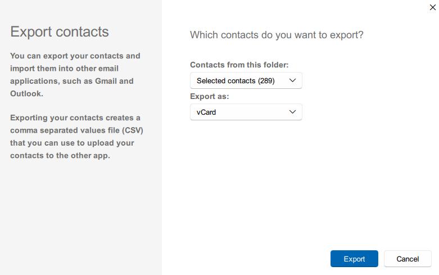This screenshot has height=275, width=439.
Task: Click the 'Selected contacts (289)' text
Action: tap(236, 80)
